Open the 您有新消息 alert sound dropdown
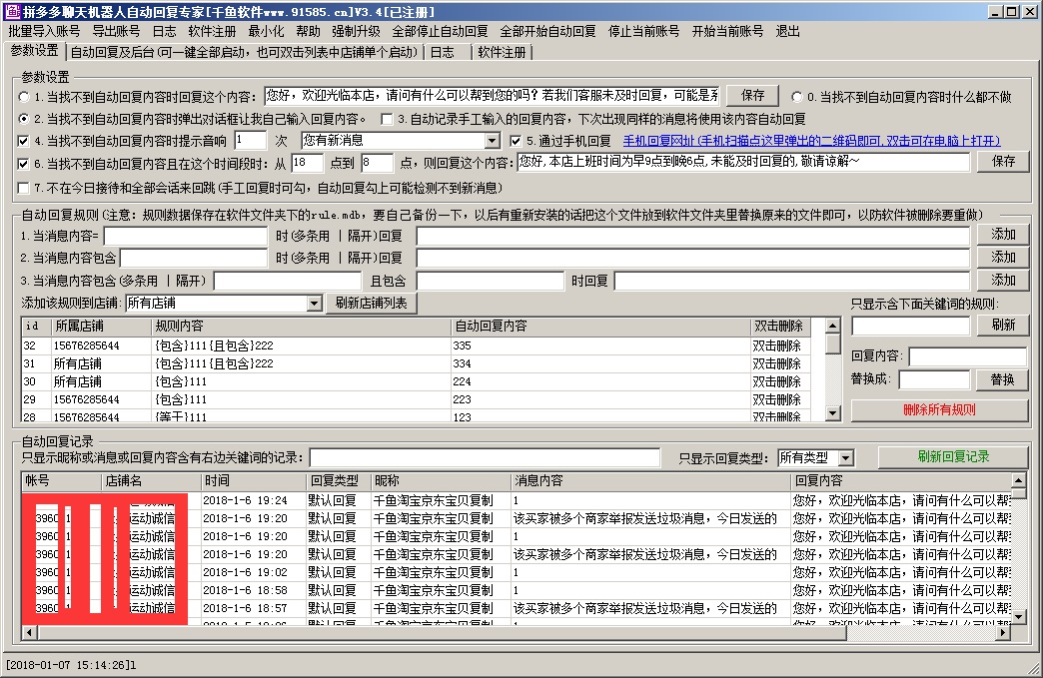1043x678 pixels. click(x=492, y=141)
